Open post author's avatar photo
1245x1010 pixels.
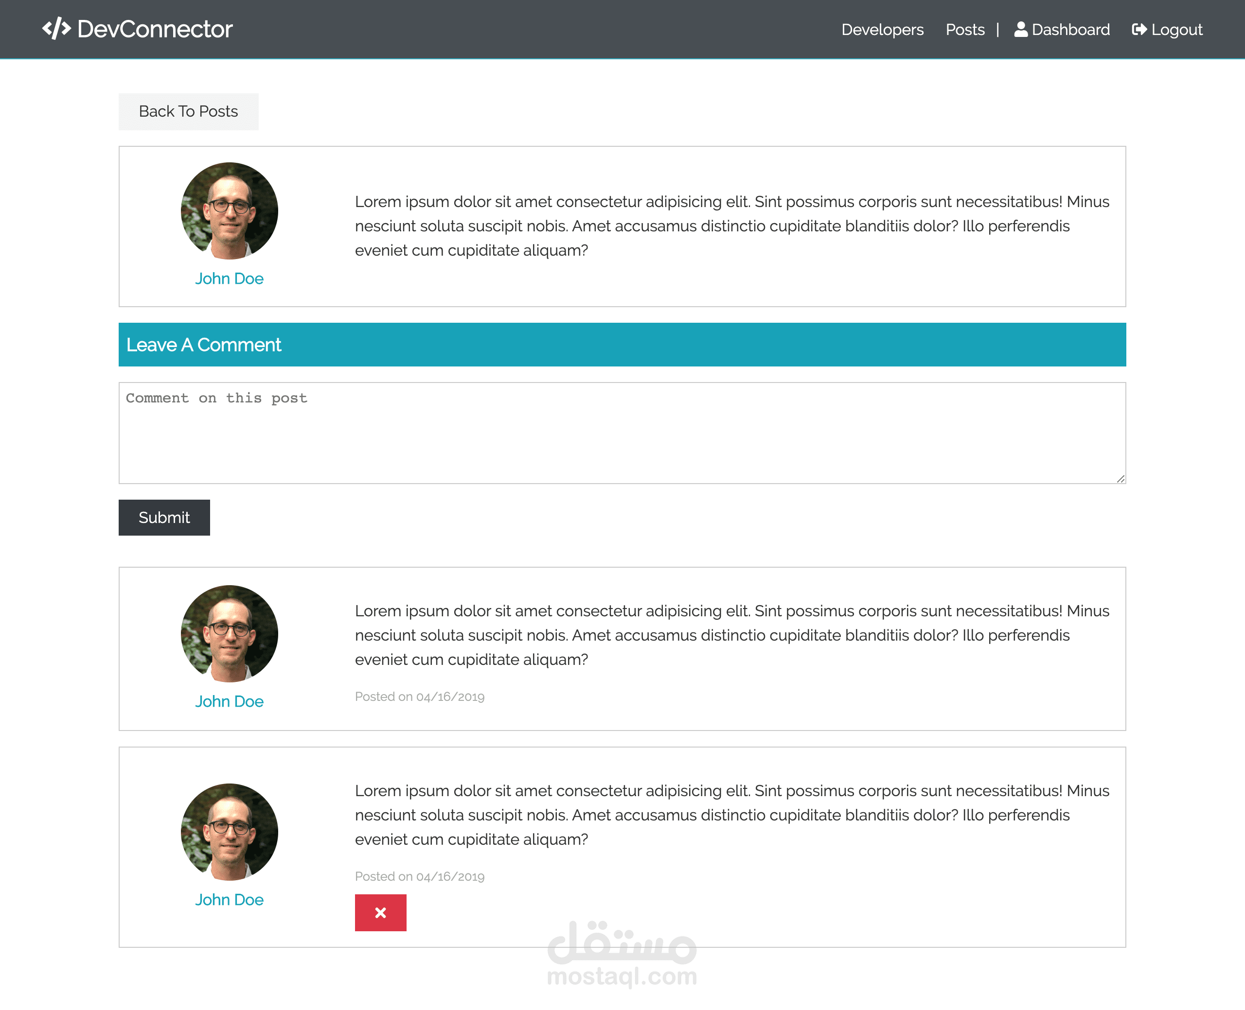tap(230, 211)
